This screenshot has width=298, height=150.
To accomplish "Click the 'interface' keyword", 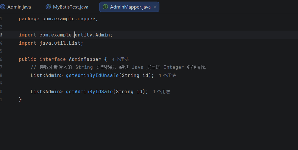I will (x=53, y=59).
